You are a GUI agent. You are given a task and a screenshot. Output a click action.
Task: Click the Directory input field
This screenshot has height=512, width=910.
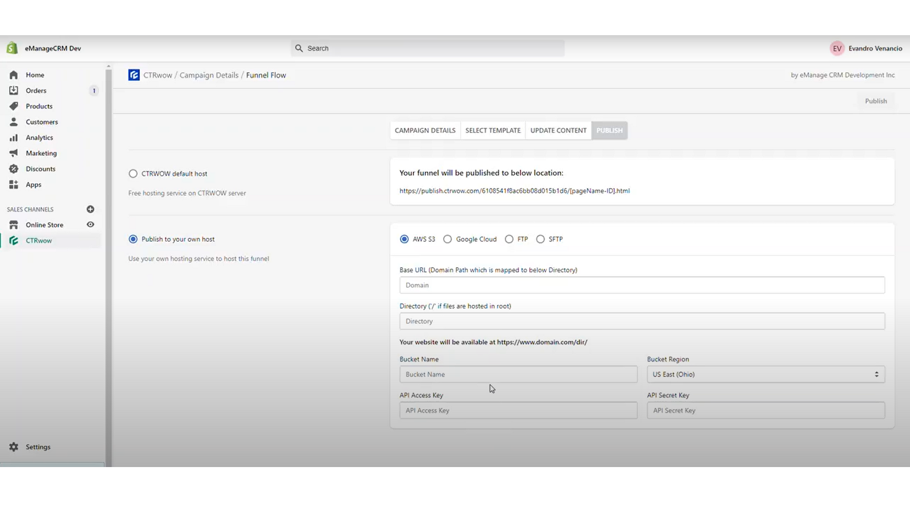point(642,321)
